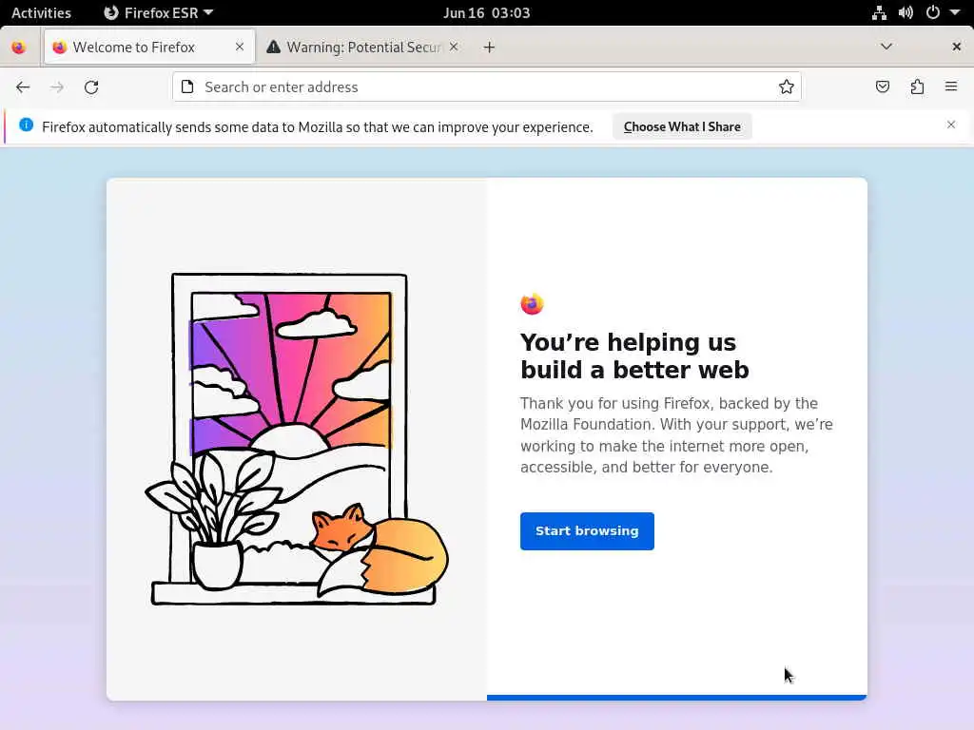Switch to the Welcome to Firefox tab
Viewport: 974px width, 730px height.
149,48
